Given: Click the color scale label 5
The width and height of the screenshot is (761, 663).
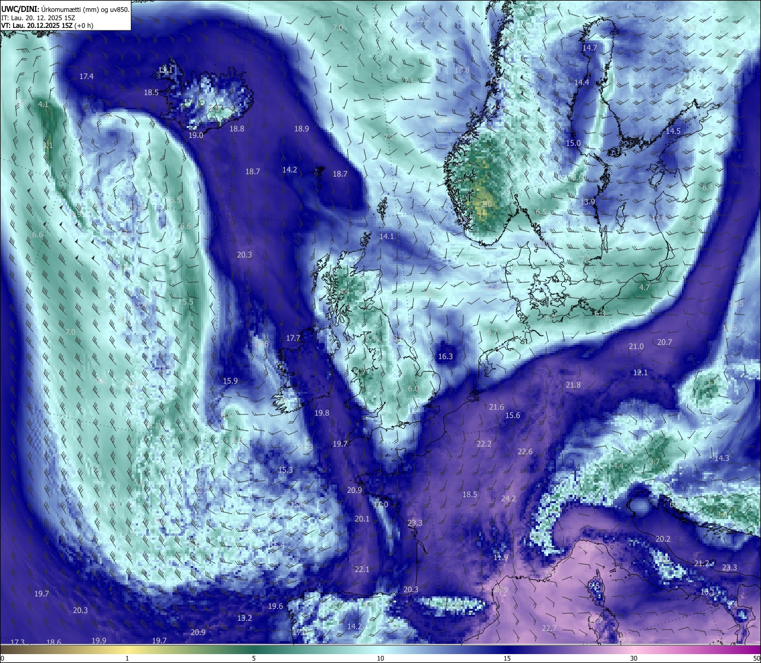Looking at the screenshot, I should pos(254,658).
